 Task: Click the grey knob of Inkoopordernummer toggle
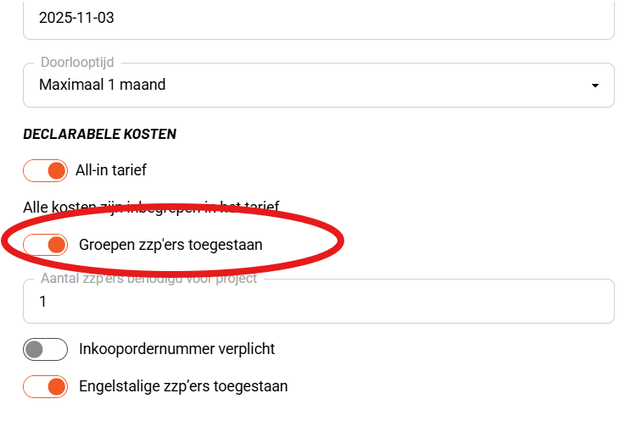pos(35,349)
